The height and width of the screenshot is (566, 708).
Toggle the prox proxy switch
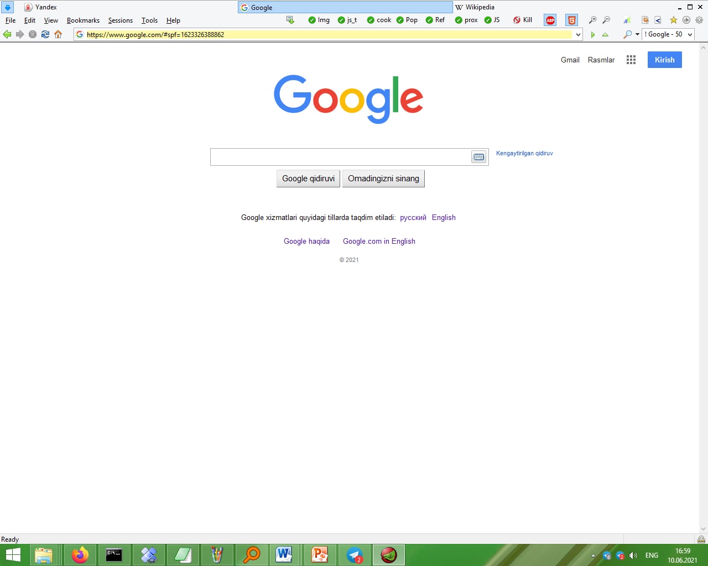(x=466, y=20)
